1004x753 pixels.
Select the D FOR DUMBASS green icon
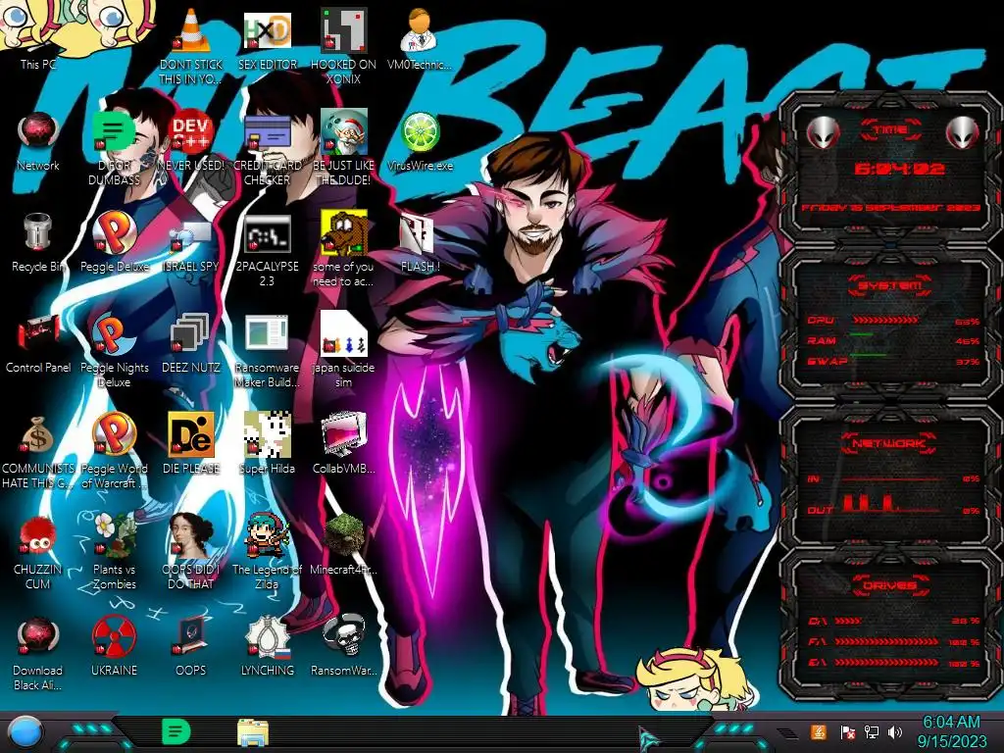click(114, 147)
